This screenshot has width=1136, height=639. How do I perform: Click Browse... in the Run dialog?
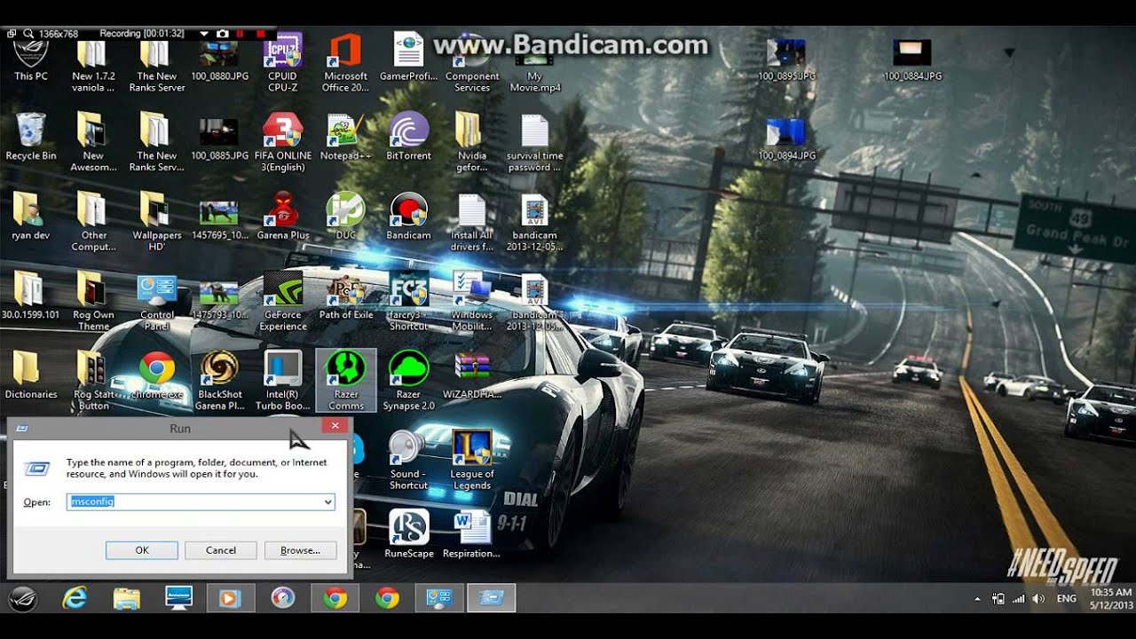pyautogui.click(x=300, y=550)
